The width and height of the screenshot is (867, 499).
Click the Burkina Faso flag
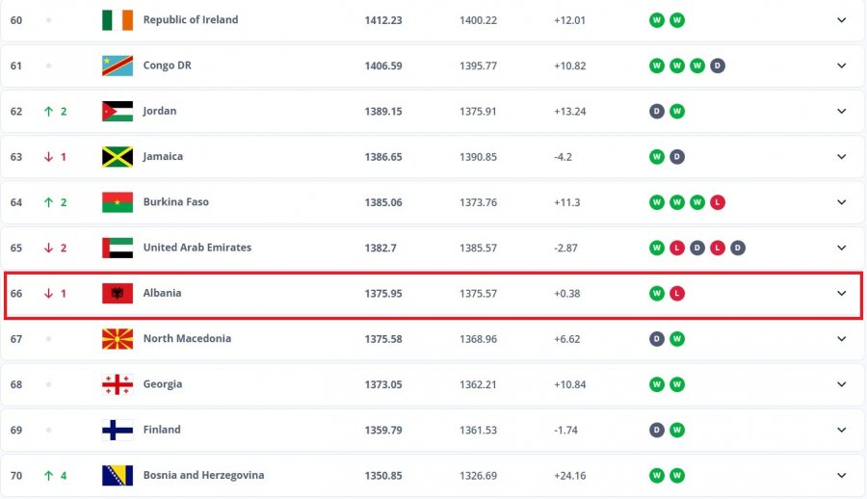[x=118, y=202]
